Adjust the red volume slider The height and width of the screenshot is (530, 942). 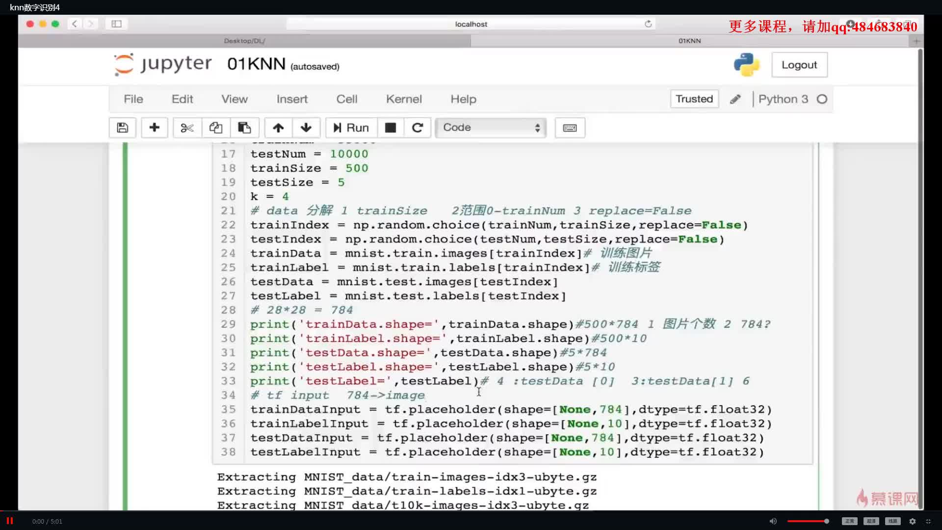coord(808,521)
